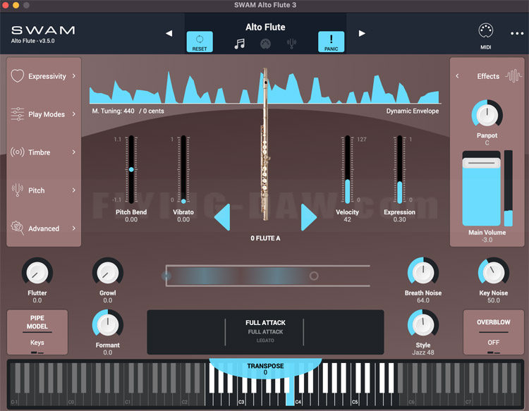Click the Alto Flute instrument name

[265, 27]
